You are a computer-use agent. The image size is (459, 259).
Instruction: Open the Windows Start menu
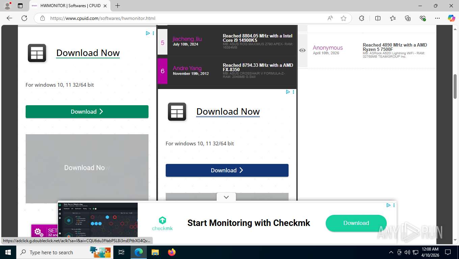tap(8, 252)
